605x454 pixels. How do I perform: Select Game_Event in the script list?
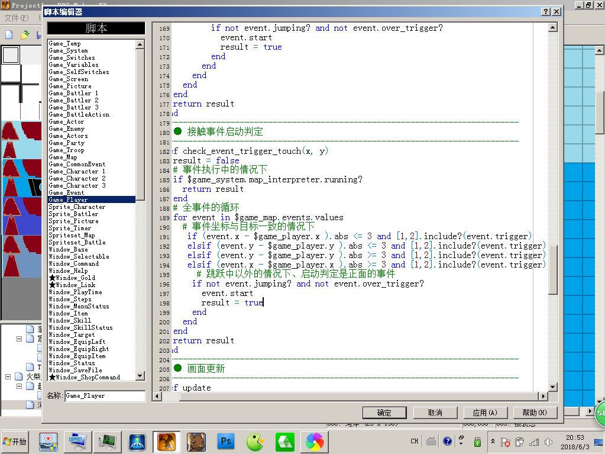coord(66,192)
